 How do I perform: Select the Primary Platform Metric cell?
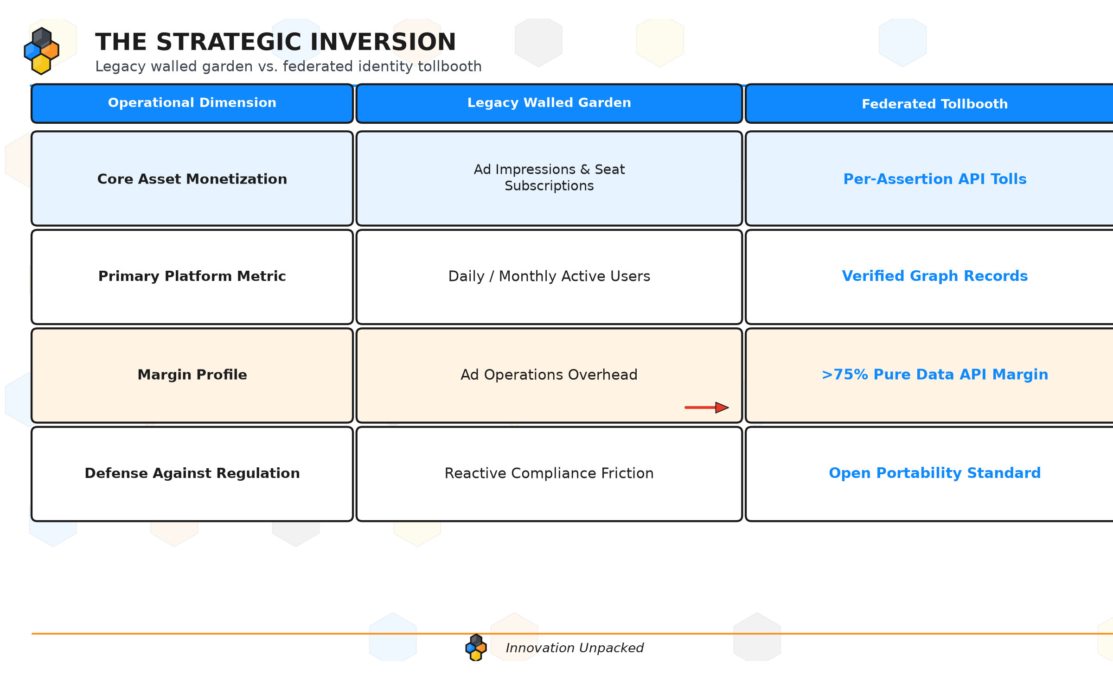pos(192,277)
